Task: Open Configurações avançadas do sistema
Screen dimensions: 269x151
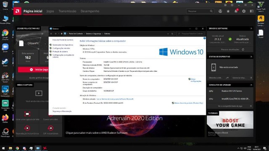Action: coord(63,56)
